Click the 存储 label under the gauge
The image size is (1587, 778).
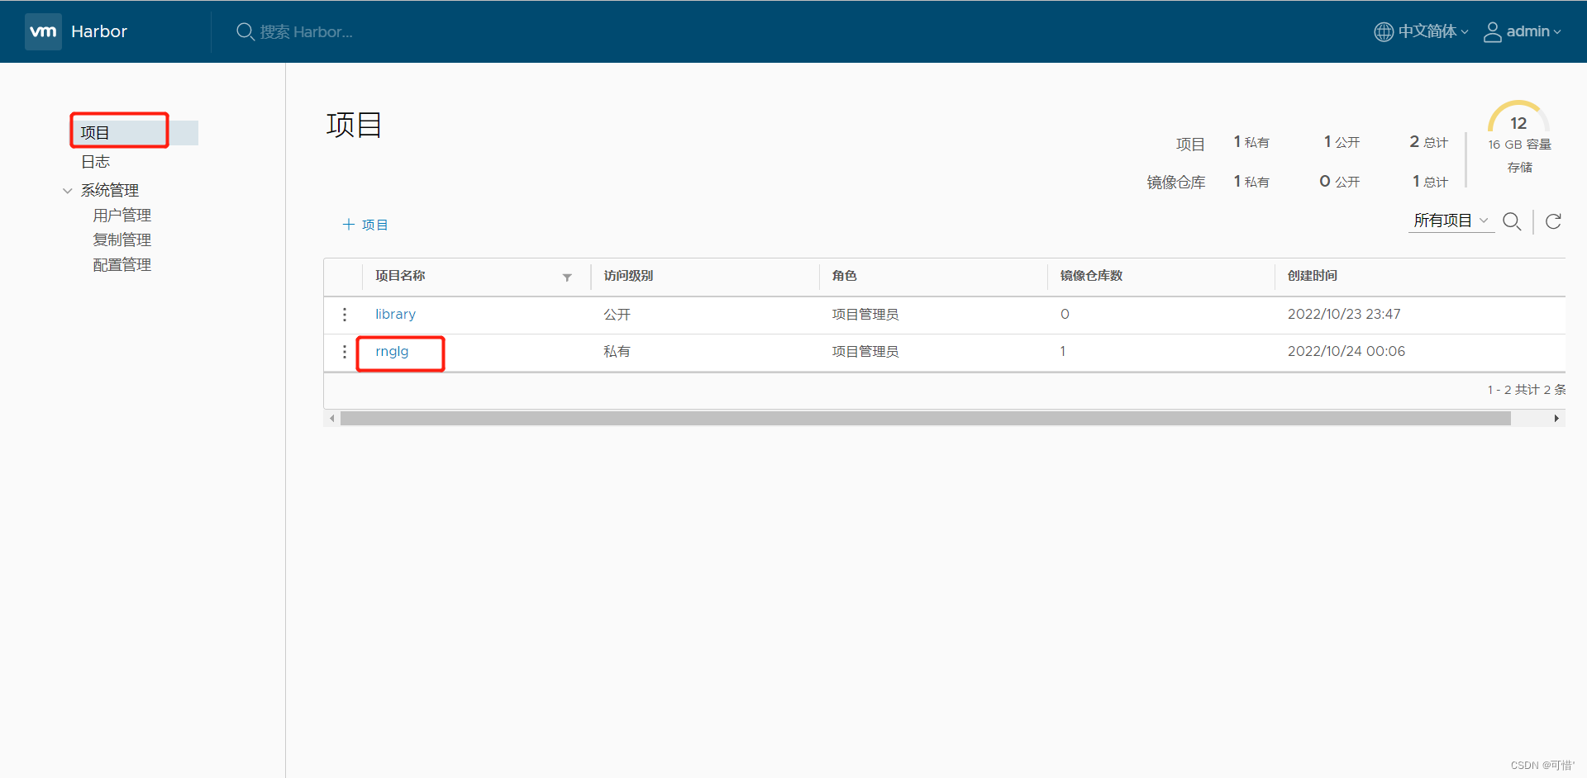tap(1519, 168)
